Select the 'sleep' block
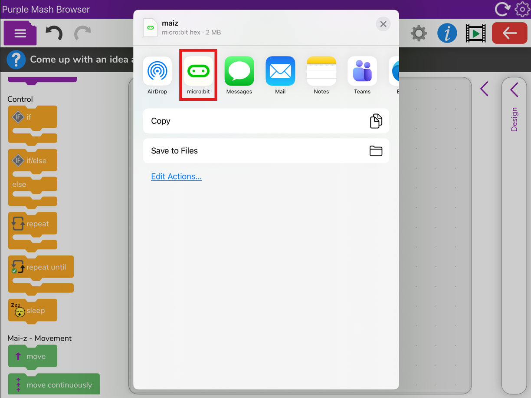The image size is (531, 398). (33, 311)
